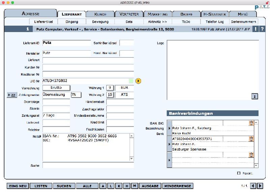Click the ALLE button

(x=87, y=186)
